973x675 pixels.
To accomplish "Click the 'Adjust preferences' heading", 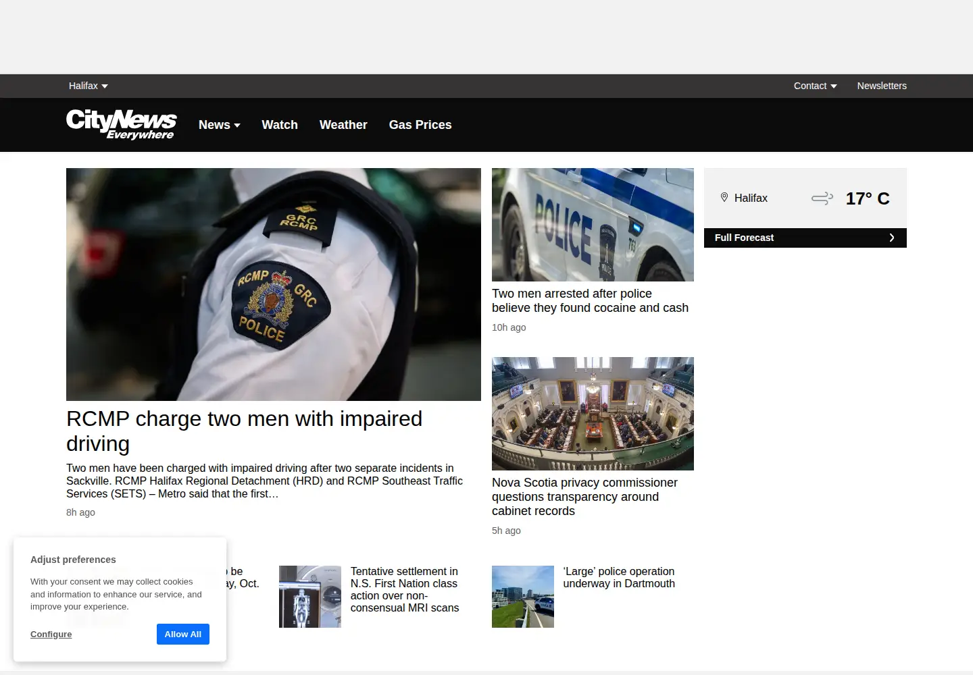I will (x=73, y=560).
